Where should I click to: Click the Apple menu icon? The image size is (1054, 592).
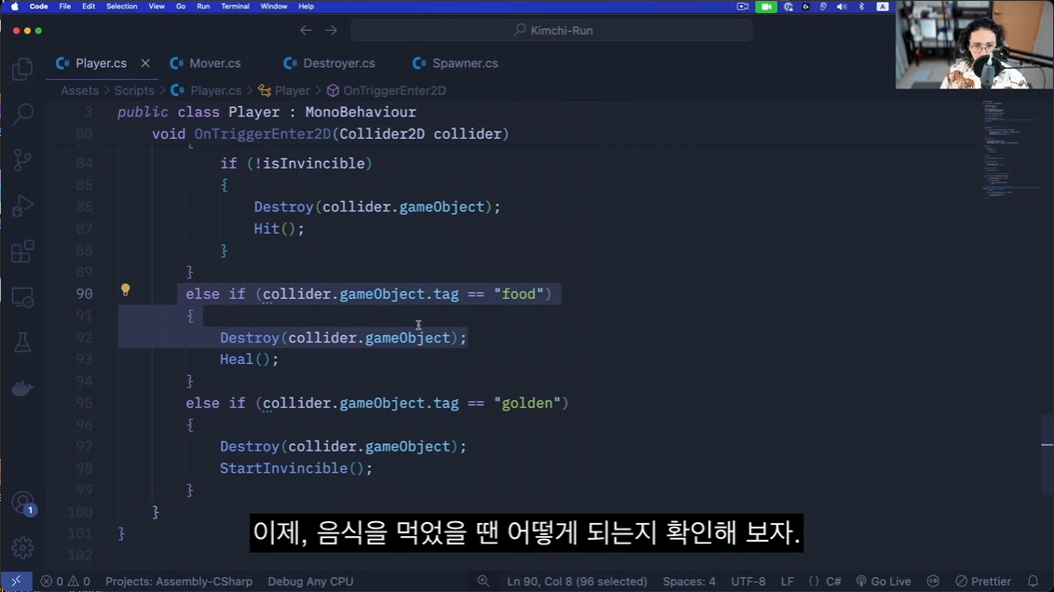(x=15, y=6)
